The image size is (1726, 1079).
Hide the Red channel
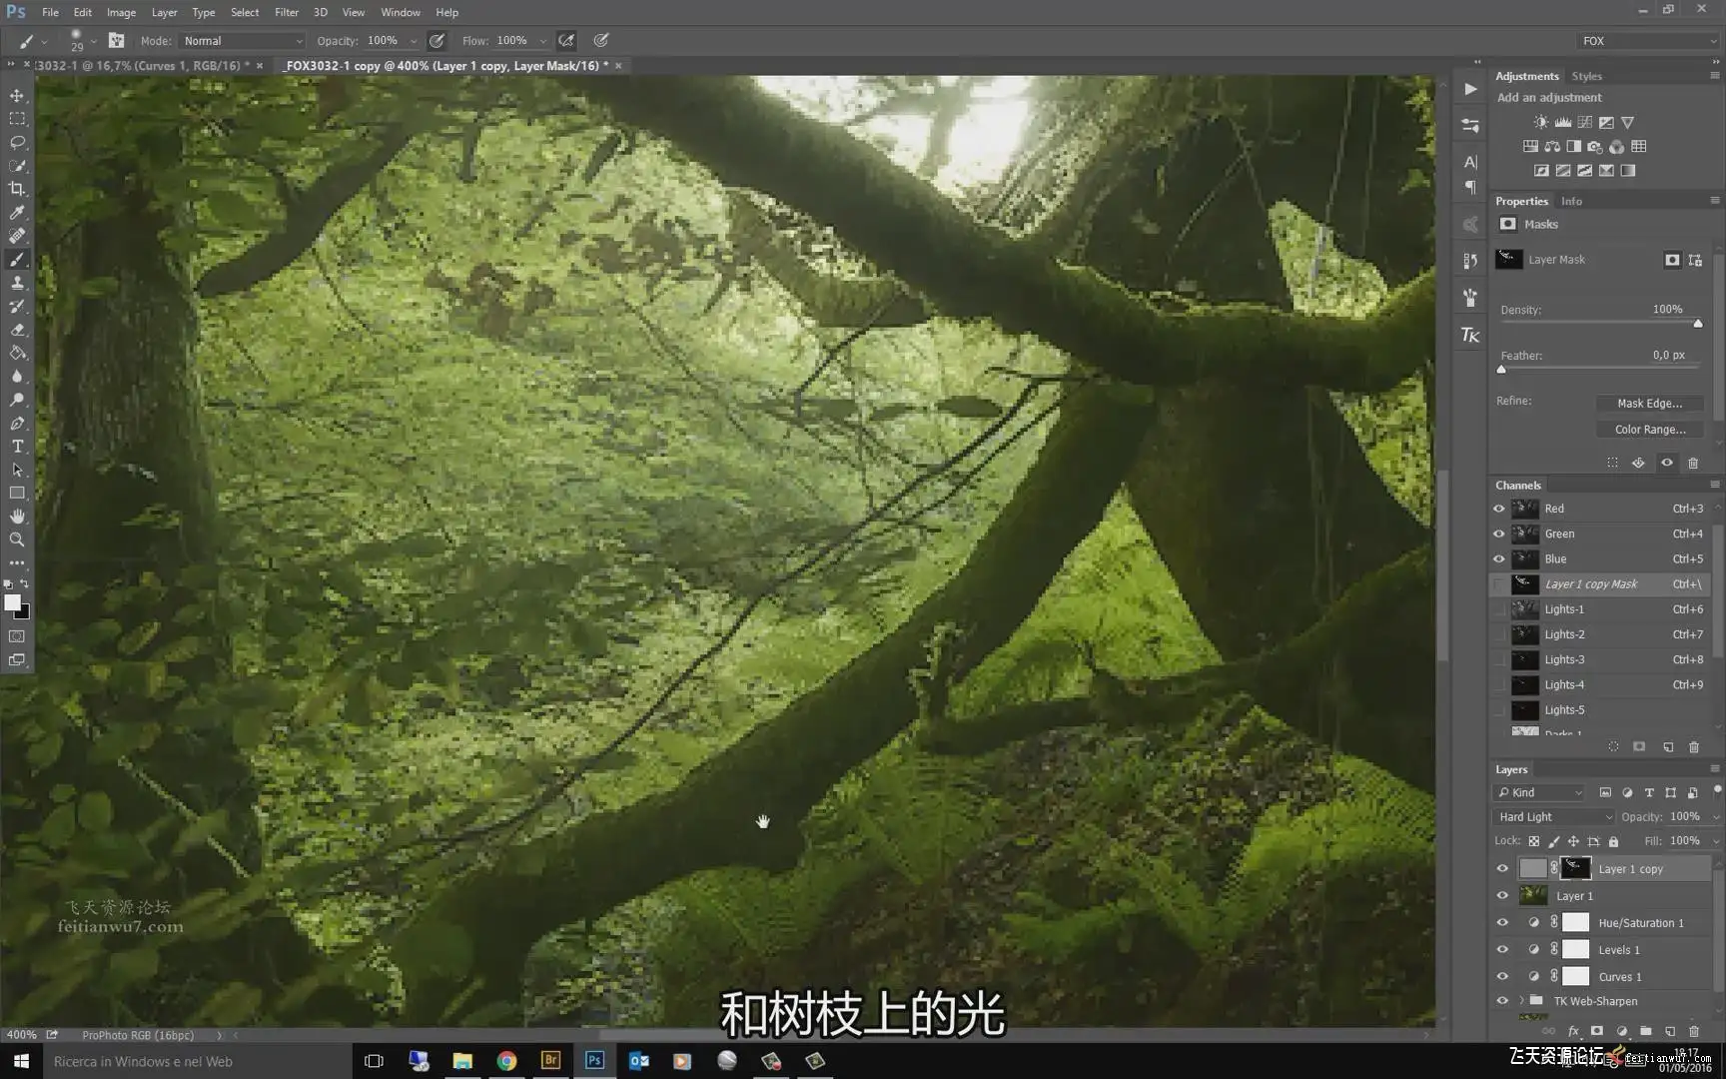tap(1499, 509)
